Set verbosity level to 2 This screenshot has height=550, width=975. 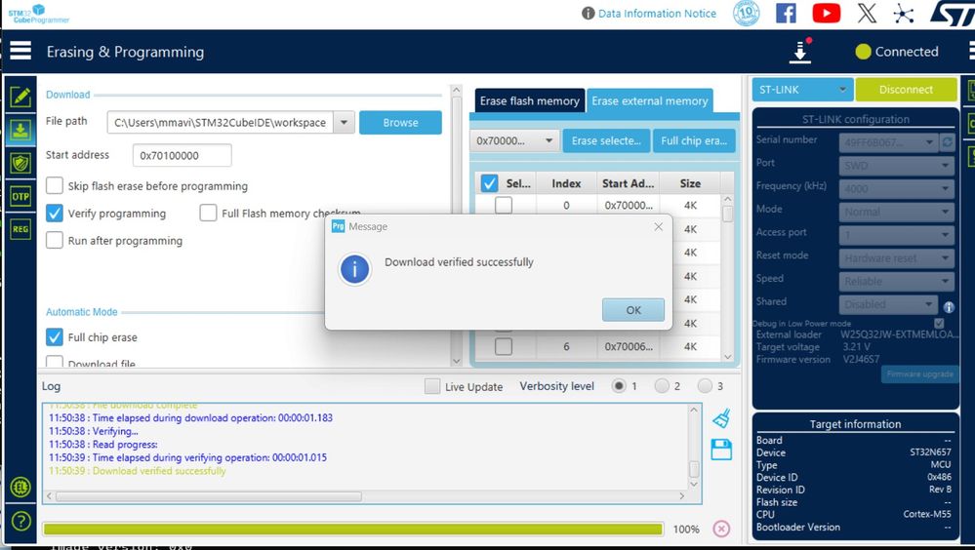(x=662, y=386)
